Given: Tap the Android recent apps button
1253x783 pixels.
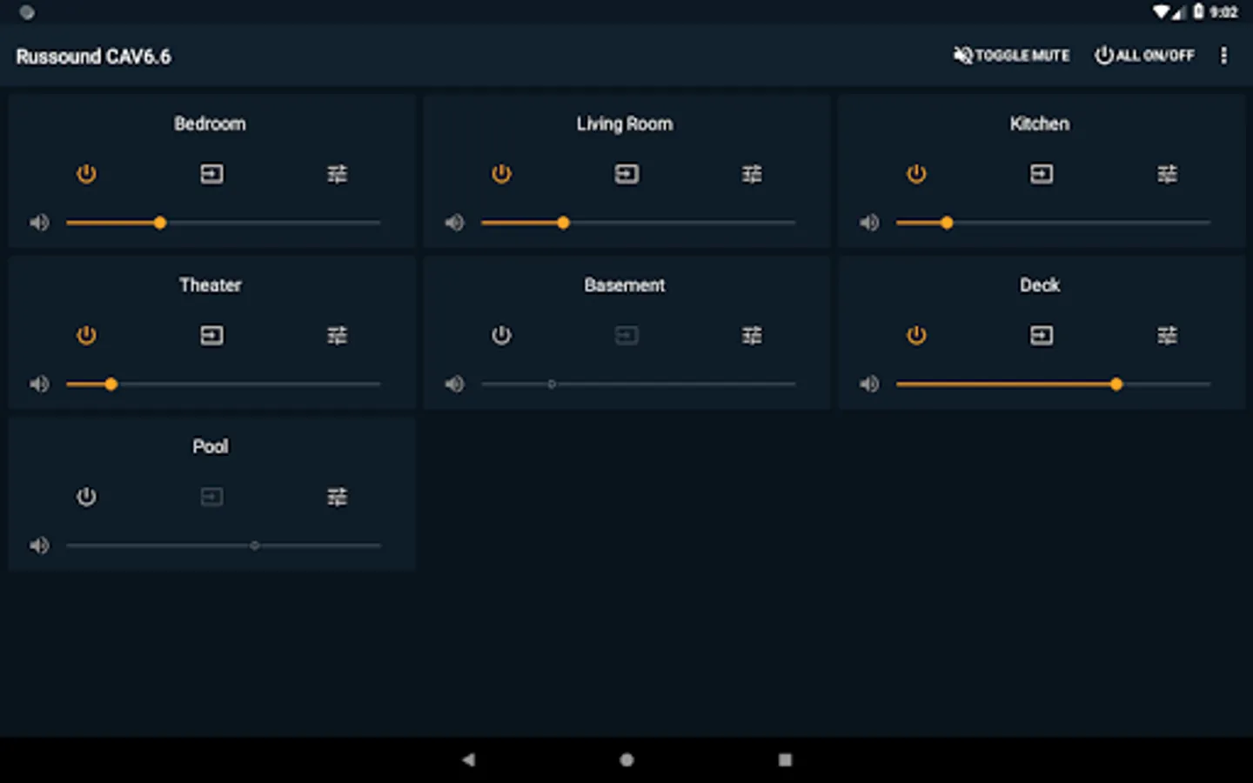Looking at the screenshot, I should pos(785,760).
